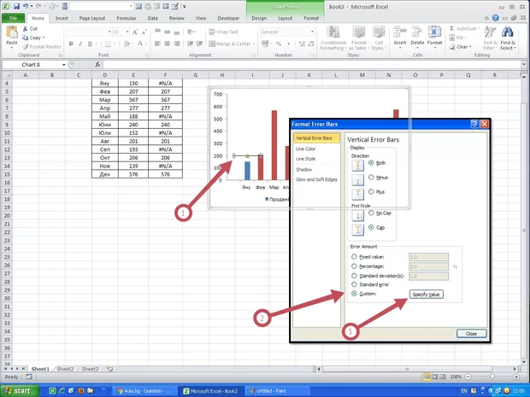The image size is (530, 397).
Task: Click the zoom slider in status bar
Action: tap(492, 377)
